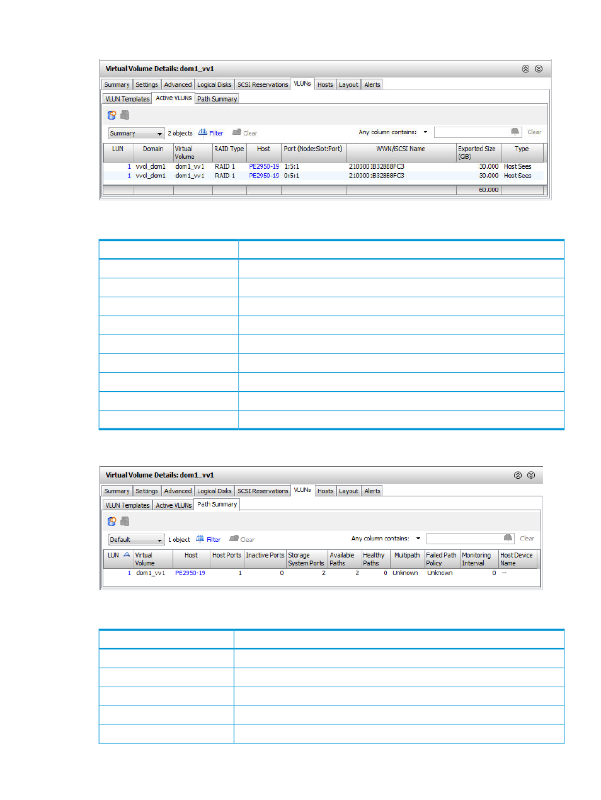Open Logical Disks tab in lower panel
The width and height of the screenshot is (601, 800).
[214, 491]
